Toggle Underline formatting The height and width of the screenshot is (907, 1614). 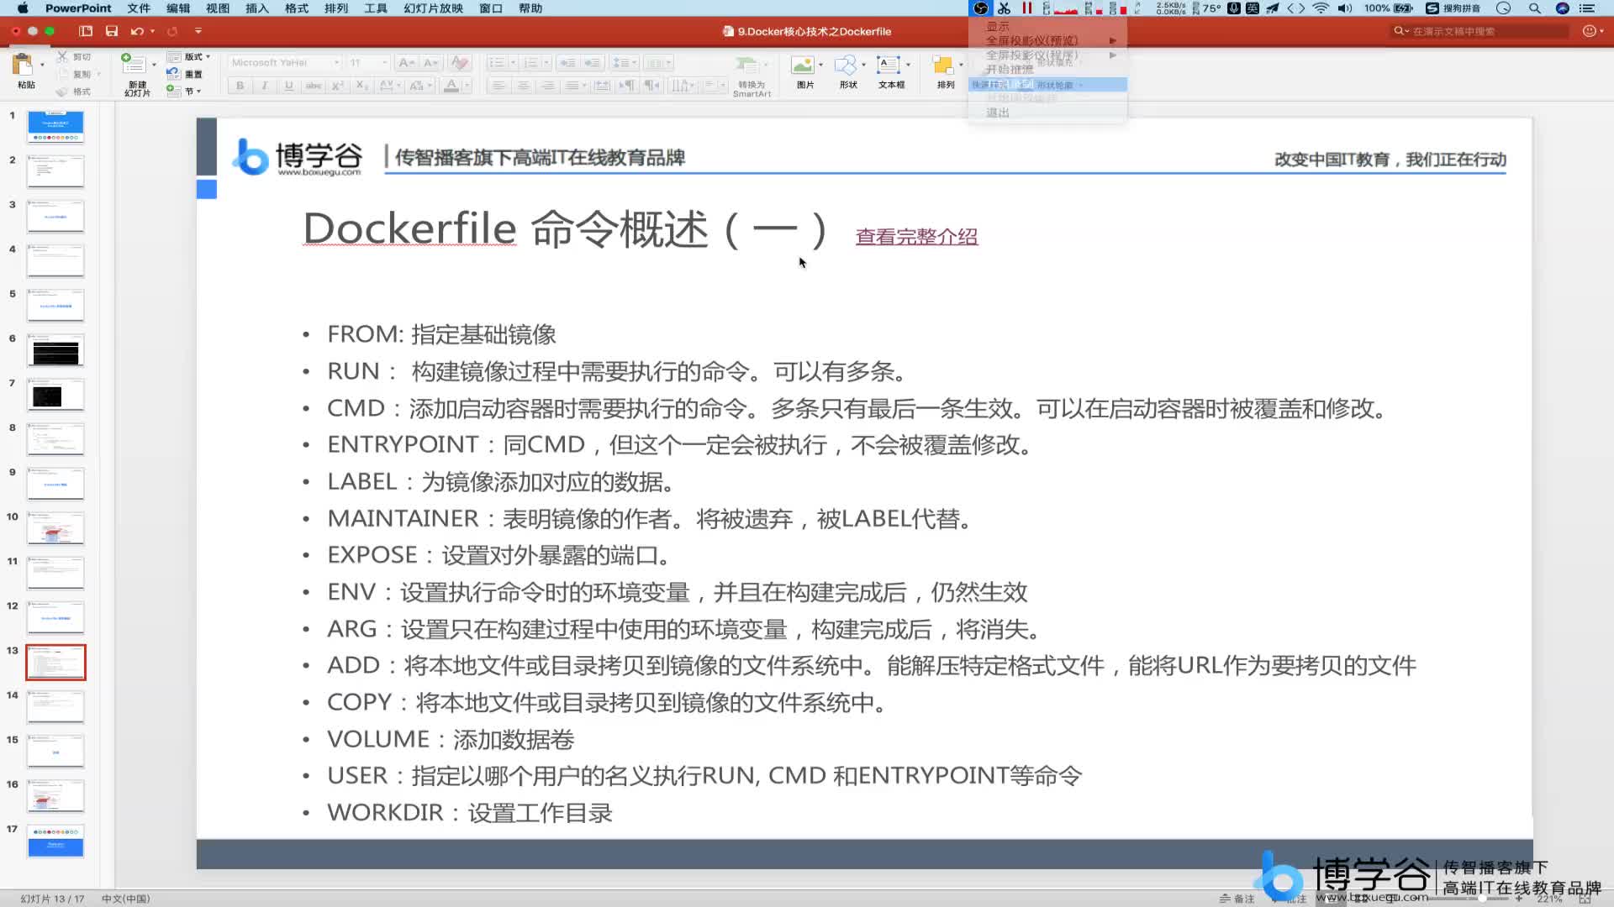click(289, 86)
